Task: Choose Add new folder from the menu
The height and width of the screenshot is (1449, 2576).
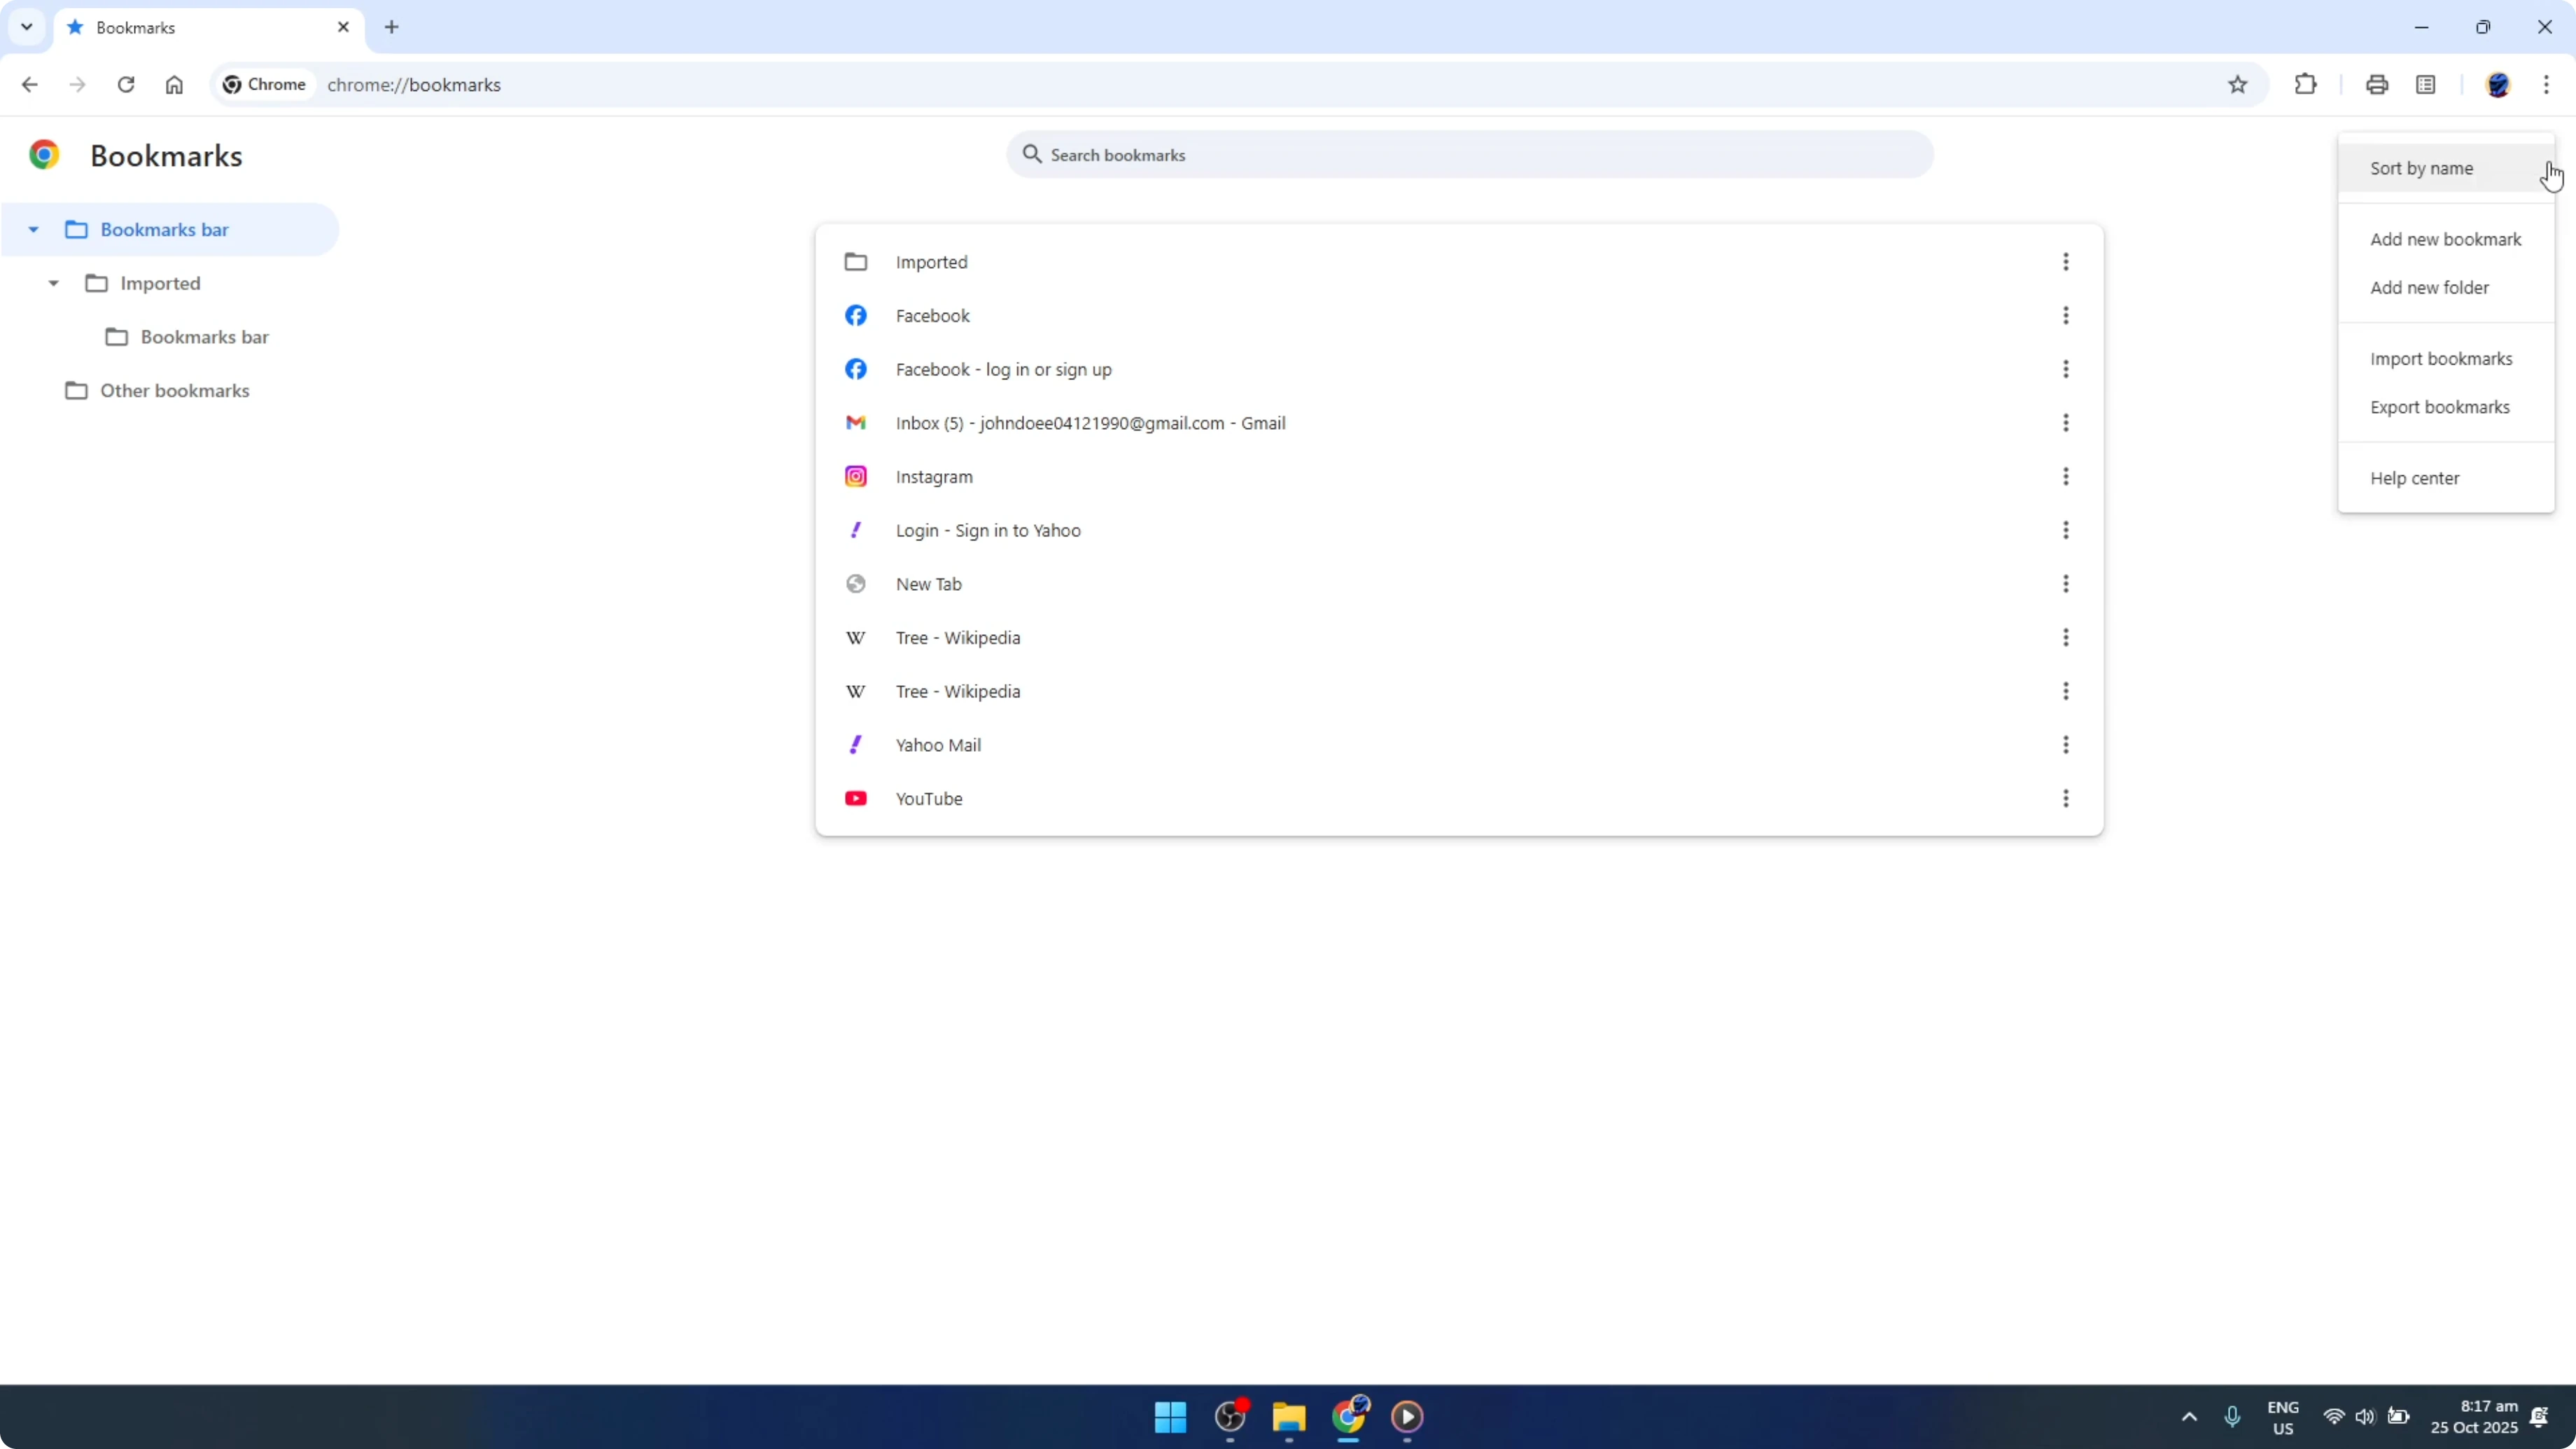Action: point(2430,287)
